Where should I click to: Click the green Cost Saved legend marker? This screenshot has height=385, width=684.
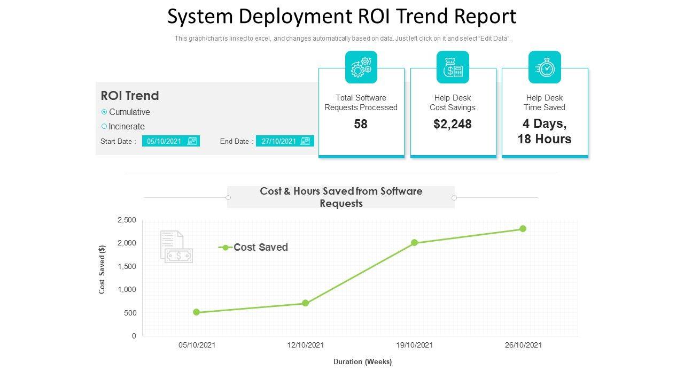pyautogui.click(x=226, y=248)
